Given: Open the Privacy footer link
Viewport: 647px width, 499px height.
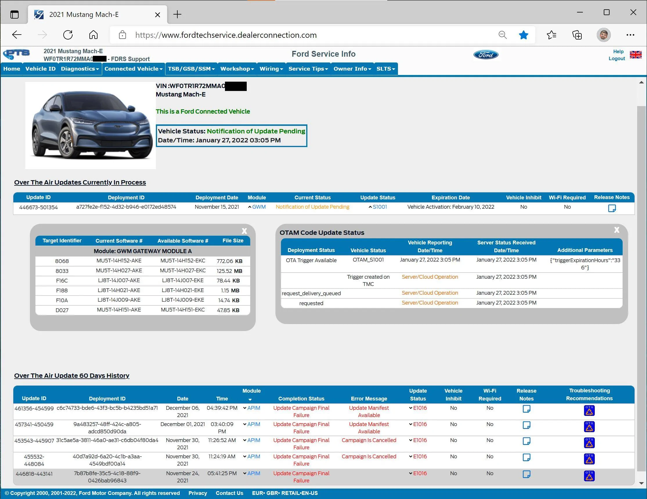Looking at the screenshot, I should coord(198,493).
